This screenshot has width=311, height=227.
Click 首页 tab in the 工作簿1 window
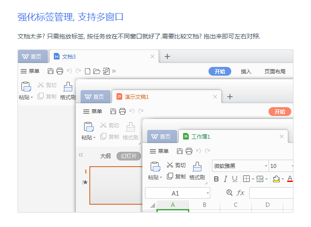[x=162, y=136]
